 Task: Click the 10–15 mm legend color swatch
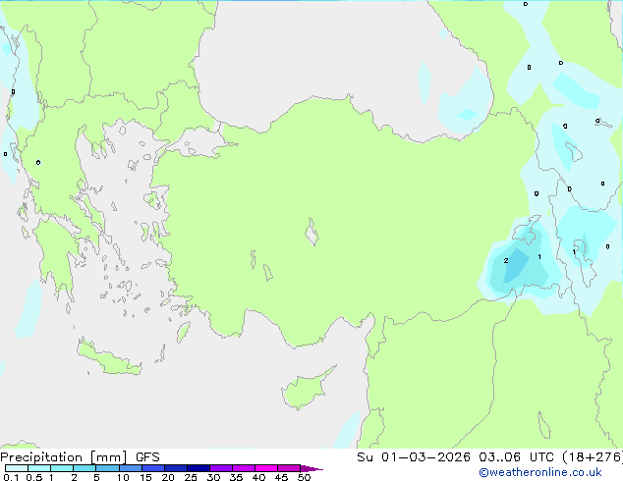click(131, 468)
